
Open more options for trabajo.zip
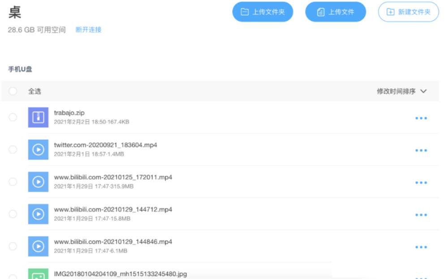(x=421, y=118)
